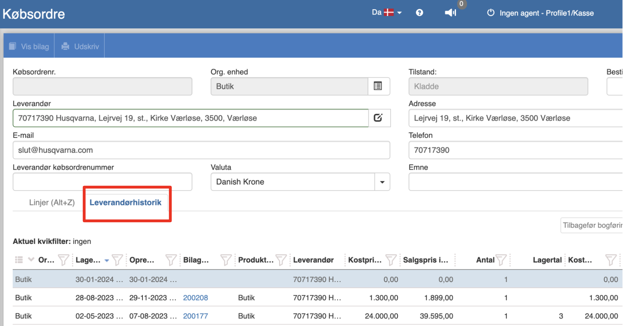The width and height of the screenshot is (623, 326).
Task: Click the 02-05-2023 date cell
Action: (99, 316)
